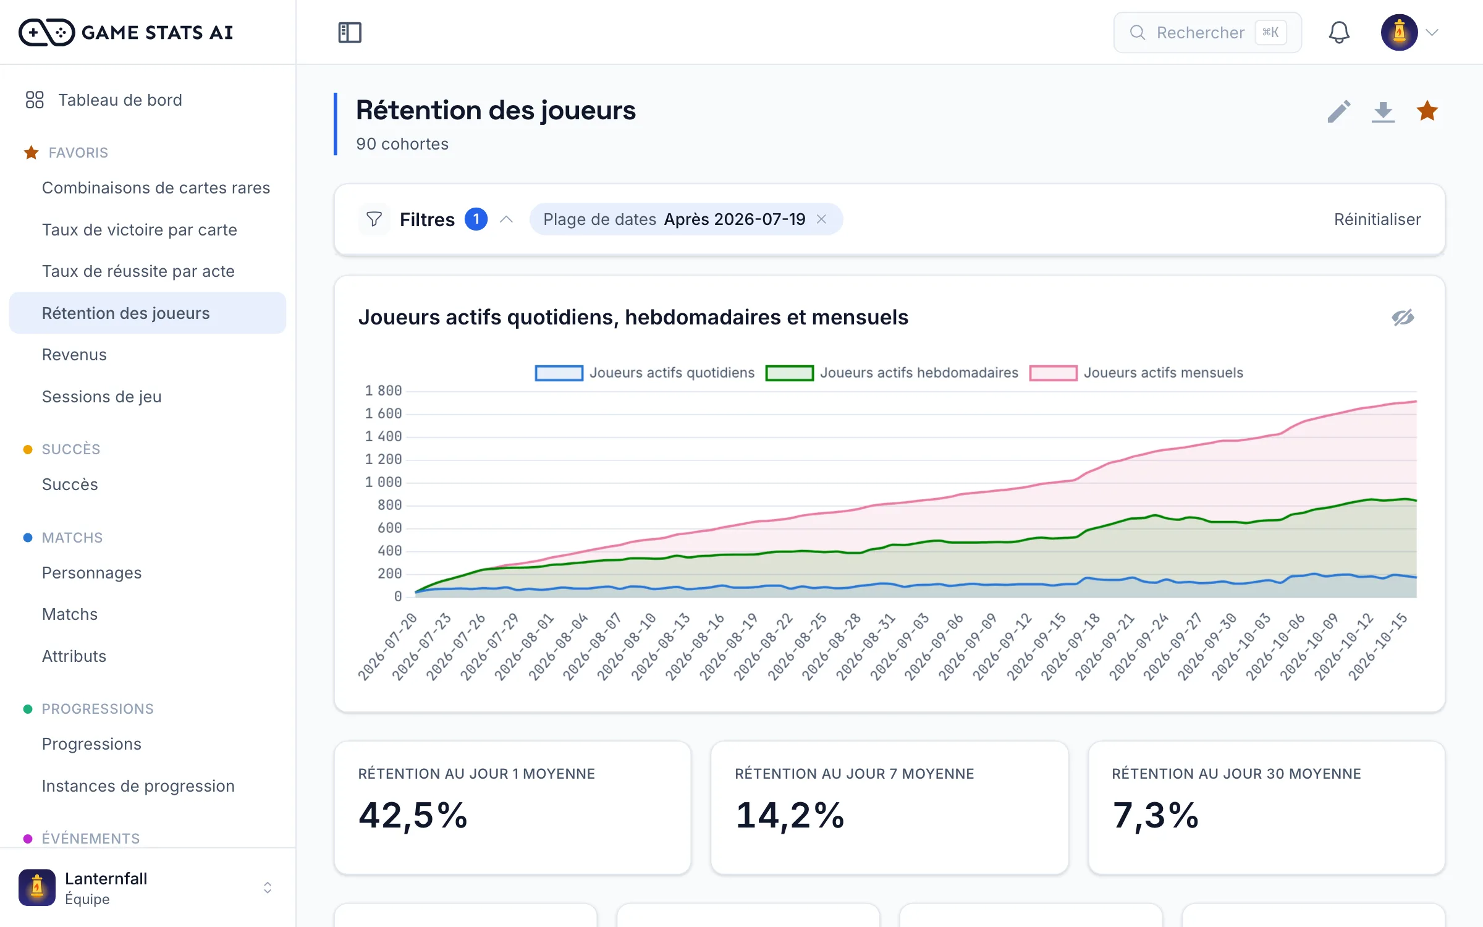Click the download report icon

point(1383,112)
